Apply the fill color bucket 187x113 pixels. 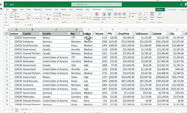(x=45, y=18)
